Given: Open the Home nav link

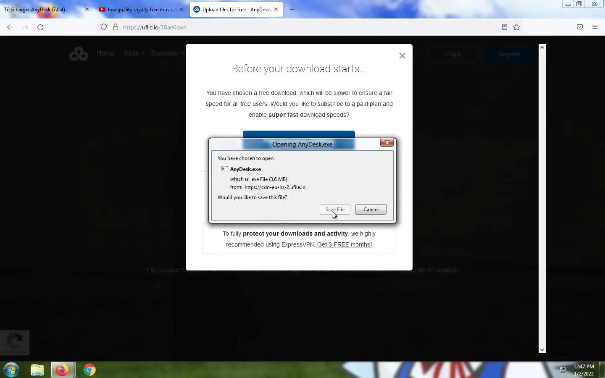Looking at the screenshot, I should [105, 53].
